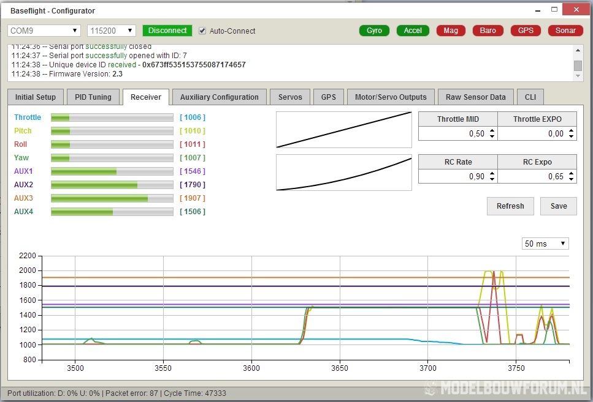593x402 pixels.
Task: Open the 115200 baud rate dropdown
Action: point(111,31)
